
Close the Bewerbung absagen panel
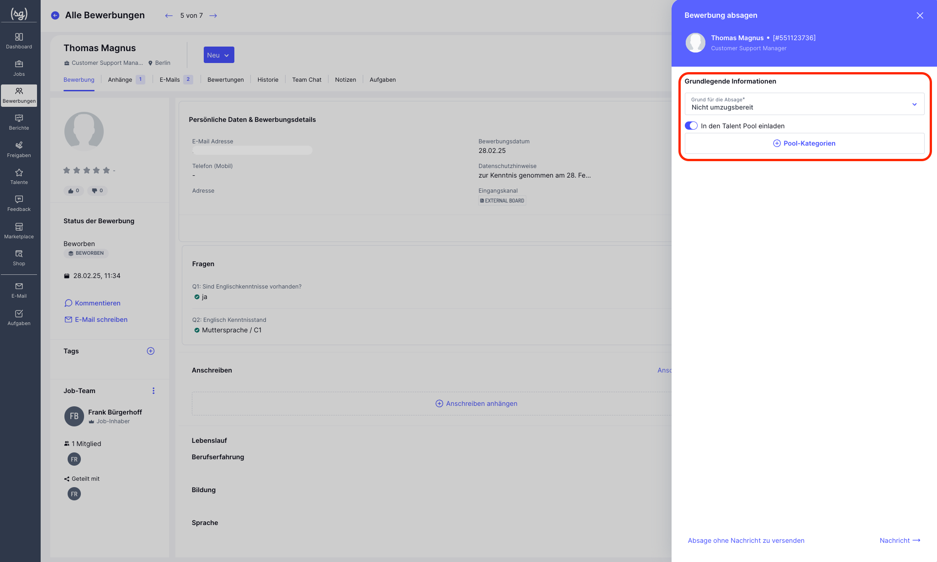coord(920,16)
